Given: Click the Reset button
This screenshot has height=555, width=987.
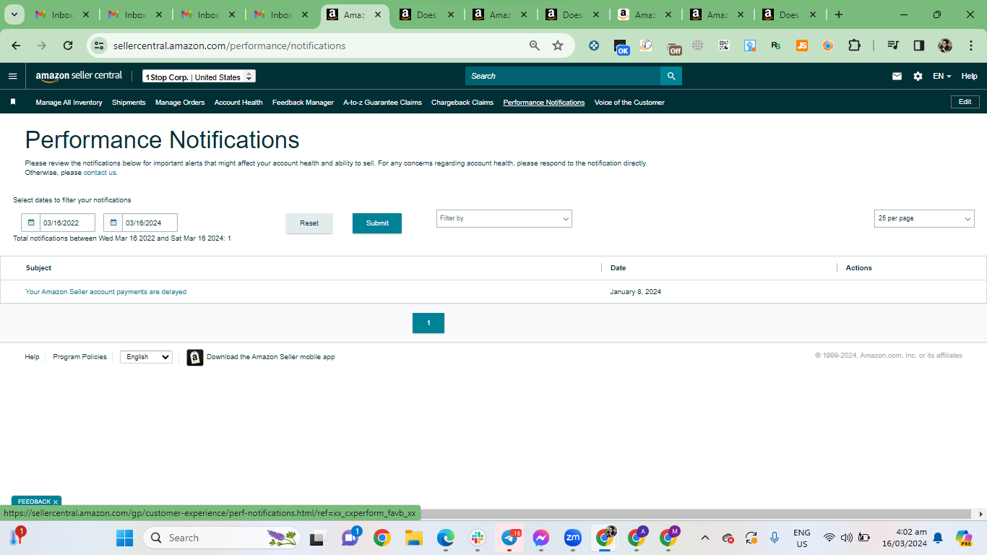Looking at the screenshot, I should [x=309, y=223].
